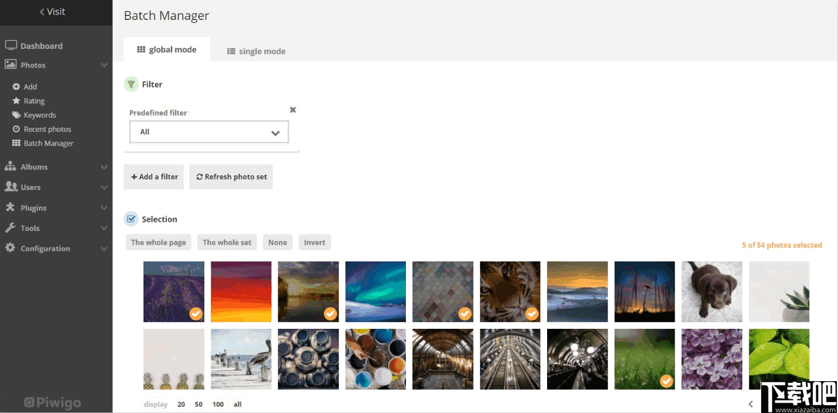The width and height of the screenshot is (838, 413).
Task: Display 50 photos per page
Action: pyautogui.click(x=199, y=404)
